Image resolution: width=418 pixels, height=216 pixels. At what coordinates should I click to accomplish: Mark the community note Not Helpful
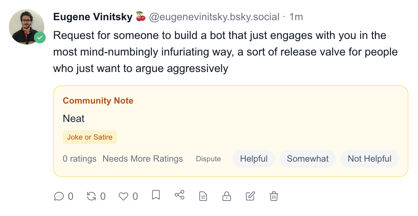[369, 159]
